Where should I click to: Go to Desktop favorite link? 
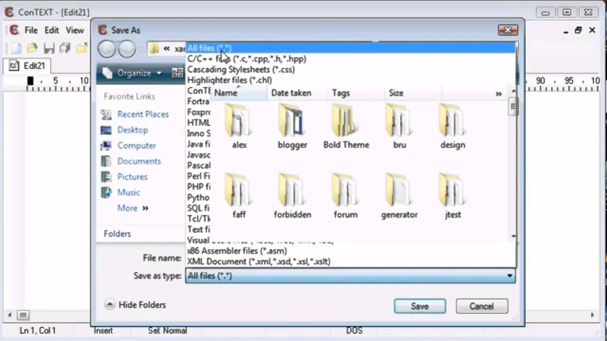click(x=132, y=130)
